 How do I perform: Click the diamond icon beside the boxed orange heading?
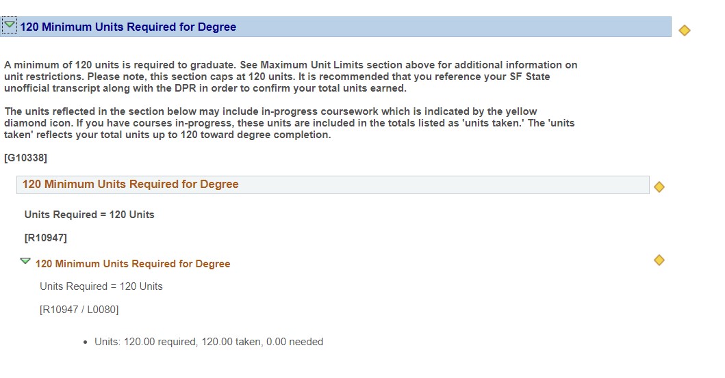pyautogui.click(x=659, y=187)
